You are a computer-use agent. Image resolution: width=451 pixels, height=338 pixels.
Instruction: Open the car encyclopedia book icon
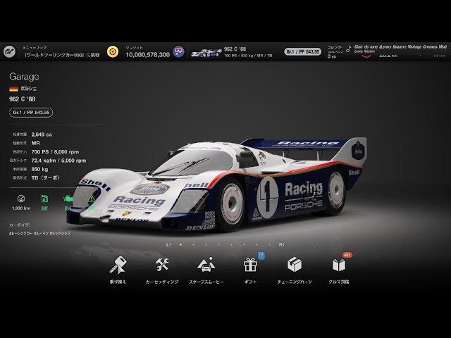pyautogui.click(x=339, y=265)
